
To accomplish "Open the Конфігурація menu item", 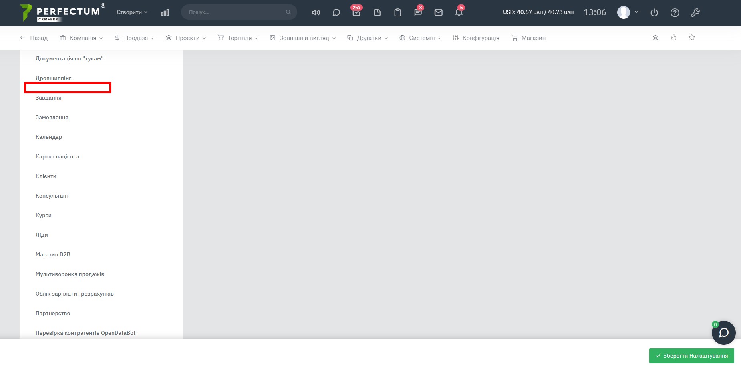I will [476, 38].
